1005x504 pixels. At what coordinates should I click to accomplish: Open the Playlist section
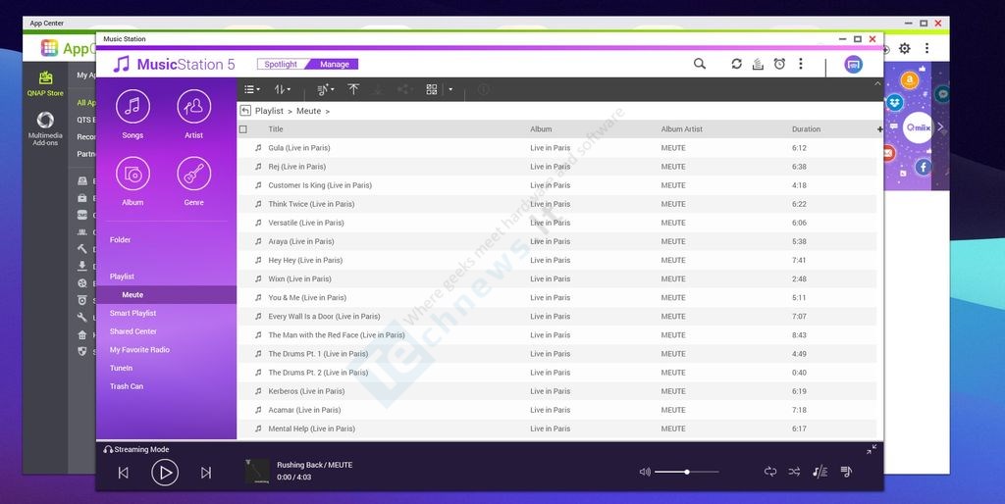pyautogui.click(x=122, y=277)
